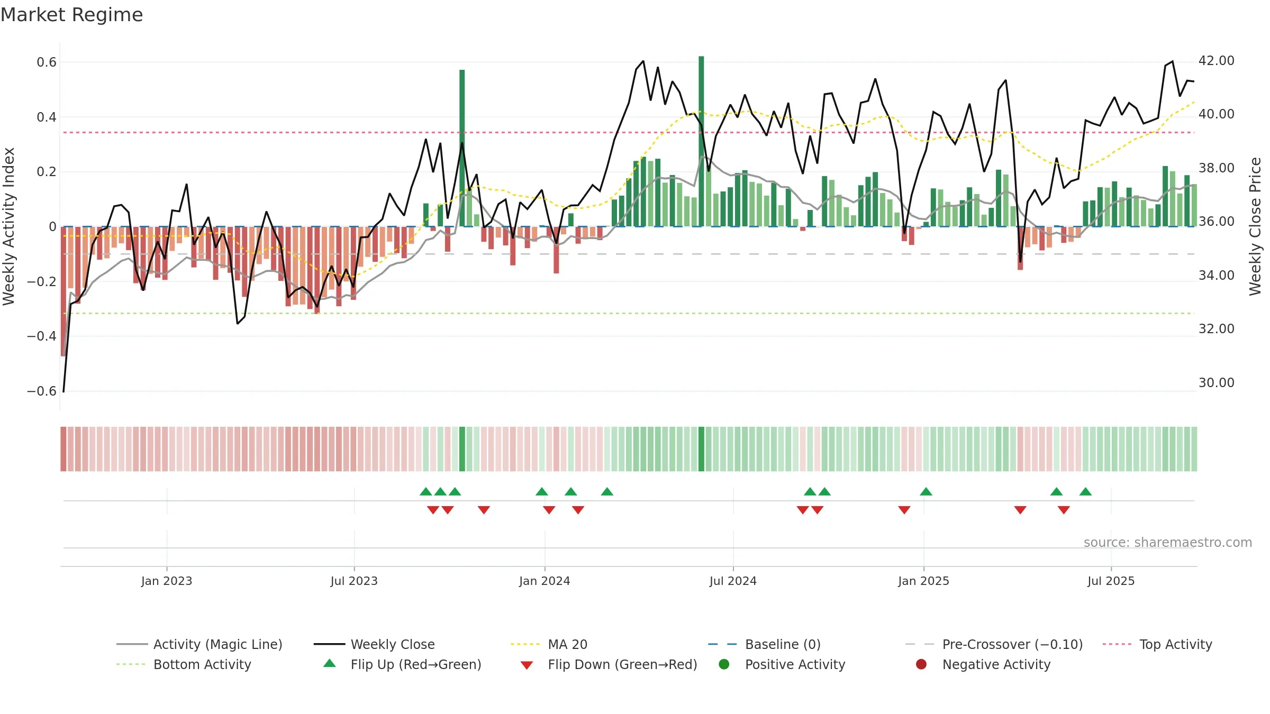This screenshot has width=1270, height=714.
Task: Click the 0.4 activity axis tick
Action: click(47, 117)
